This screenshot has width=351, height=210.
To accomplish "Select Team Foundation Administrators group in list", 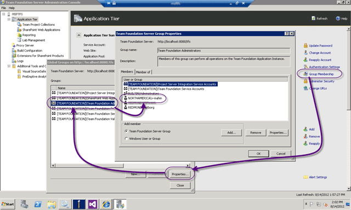I will (x=83, y=103).
